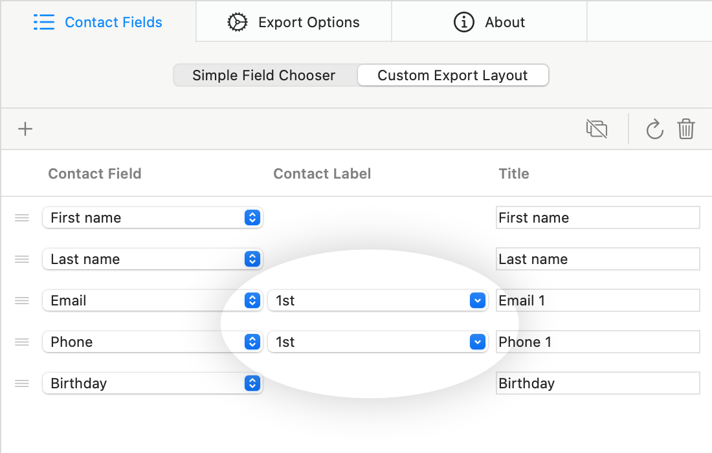The height and width of the screenshot is (453, 712).
Task: Click the drag handle beside First name row
Action: coord(21,217)
